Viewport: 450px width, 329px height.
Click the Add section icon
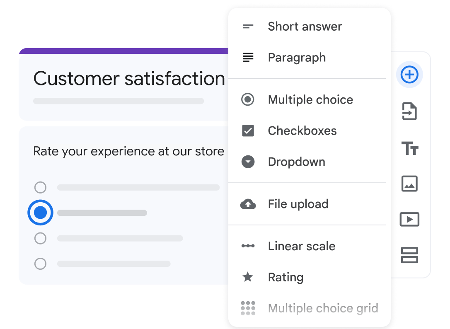409,255
